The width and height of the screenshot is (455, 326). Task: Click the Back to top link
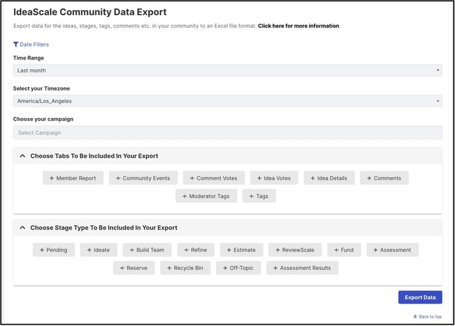coord(428,317)
